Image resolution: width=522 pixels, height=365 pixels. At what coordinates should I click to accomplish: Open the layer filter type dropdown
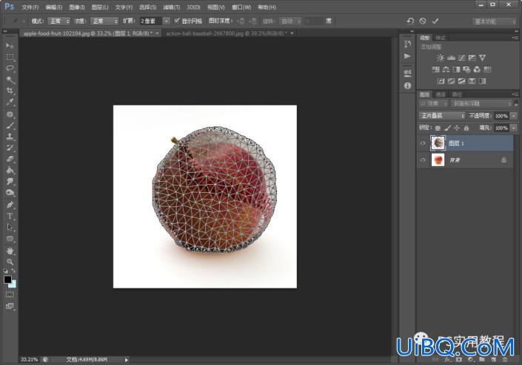pos(434,103)
